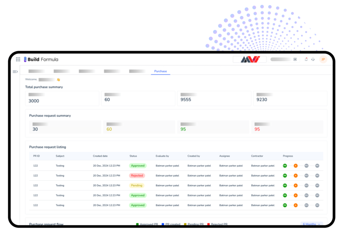Click the Total purchase summary heading
The image size is (344, 245).
coord(44,87)
